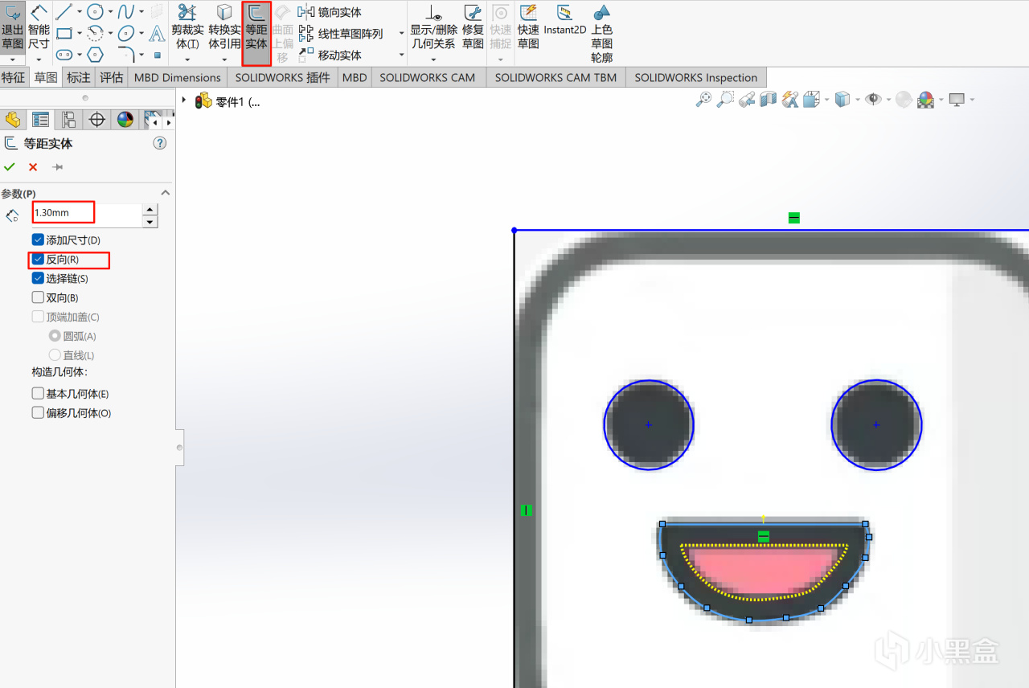This screenshot has height=688, width=1029.
Task: Switch to the 特征 features tab
Action: tap(13, 77)
